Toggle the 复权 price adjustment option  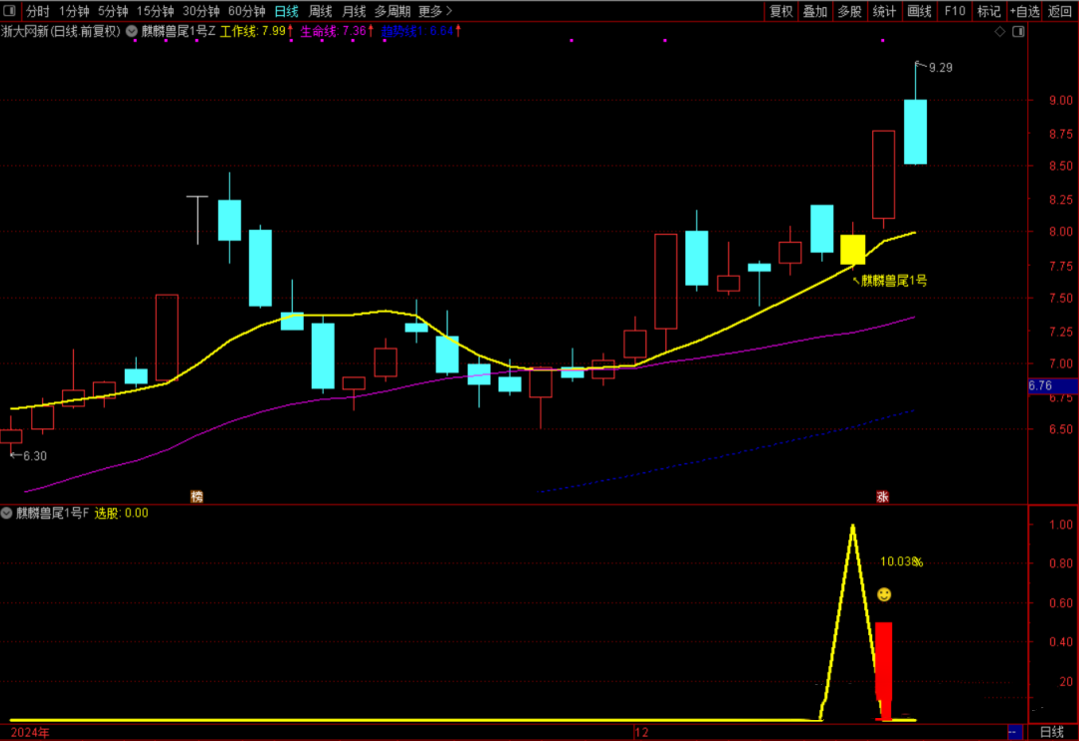tap(780, 11)
